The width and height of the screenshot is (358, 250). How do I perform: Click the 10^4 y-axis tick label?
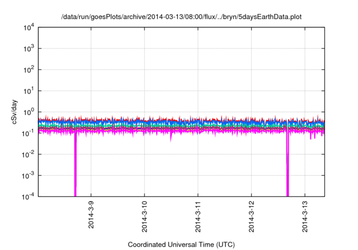[x=29, y=28]
